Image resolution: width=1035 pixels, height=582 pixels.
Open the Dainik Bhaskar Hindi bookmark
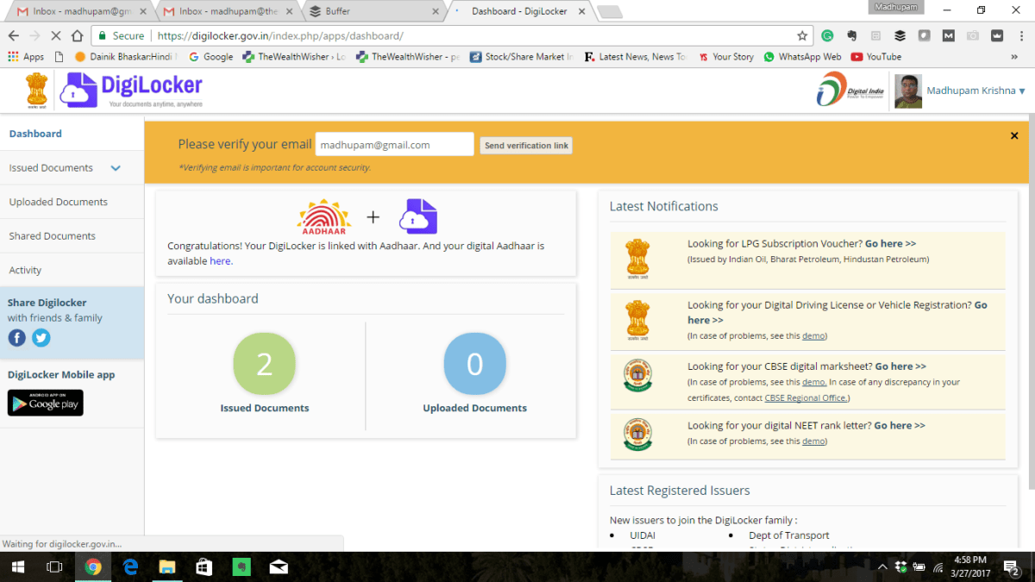(127, 57)
